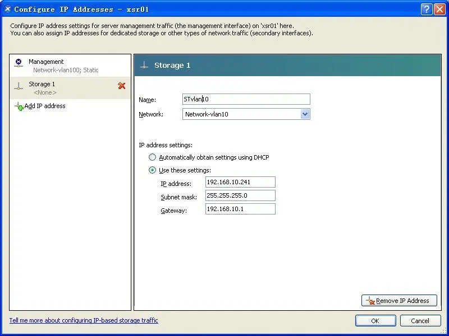Select Automatically obtain settings using DHCP
Image resolution: width=449 pixels, height=336 pixels.
pyautogui.click(x=152, y=157)
